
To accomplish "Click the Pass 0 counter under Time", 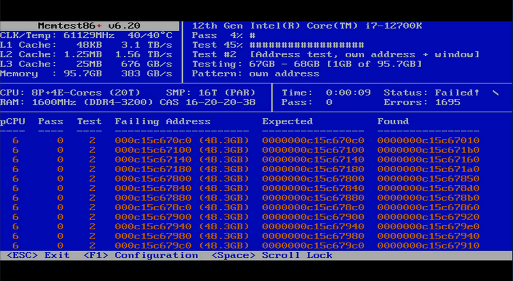I will (x=307, y=102).
